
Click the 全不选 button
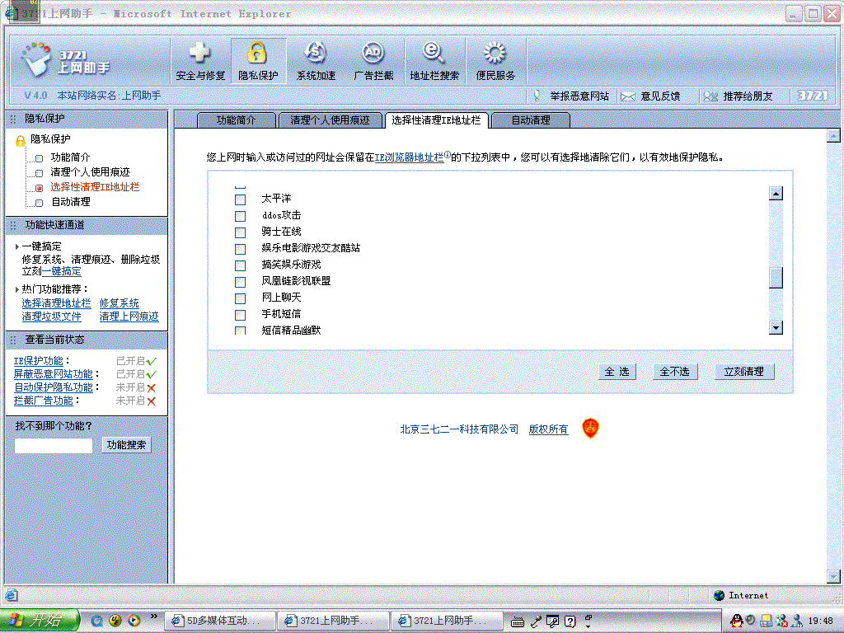tap(675, 372)
